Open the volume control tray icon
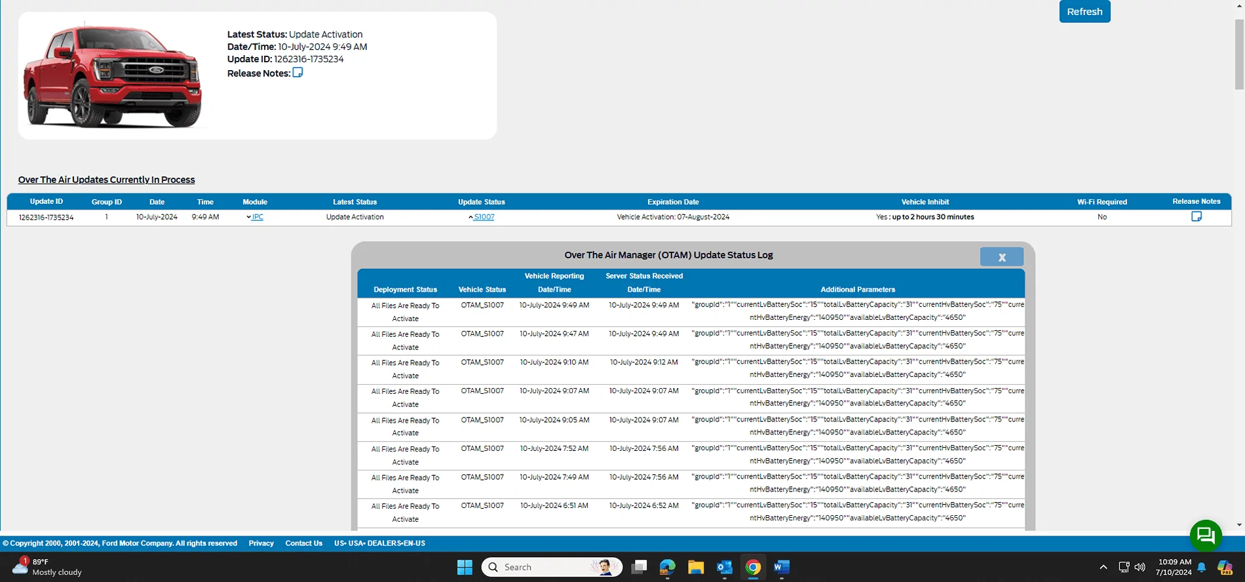 click(x=1140, y=567)
